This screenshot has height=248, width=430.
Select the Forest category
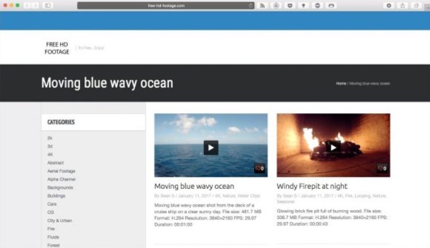click(x=53, y=245)
